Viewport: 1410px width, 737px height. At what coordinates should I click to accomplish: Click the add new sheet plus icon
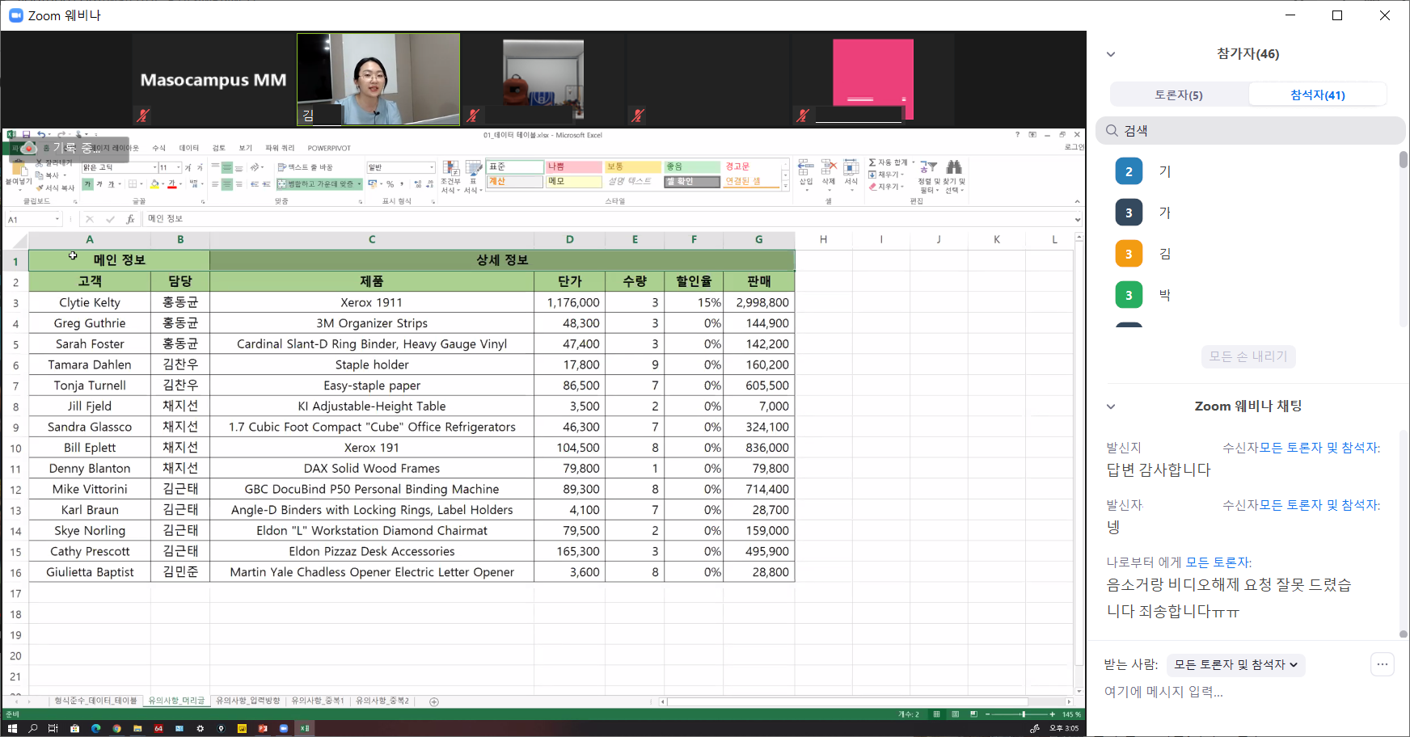[x=434, y=701]
